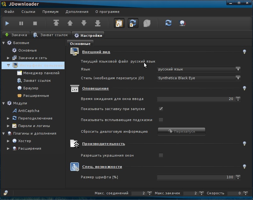Select the Настройки tab
The height and width of the screenshot is (200, 253).
pos(88,35)
